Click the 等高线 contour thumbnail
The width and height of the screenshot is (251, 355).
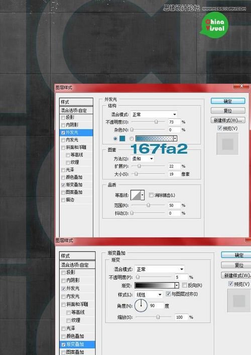136,195
